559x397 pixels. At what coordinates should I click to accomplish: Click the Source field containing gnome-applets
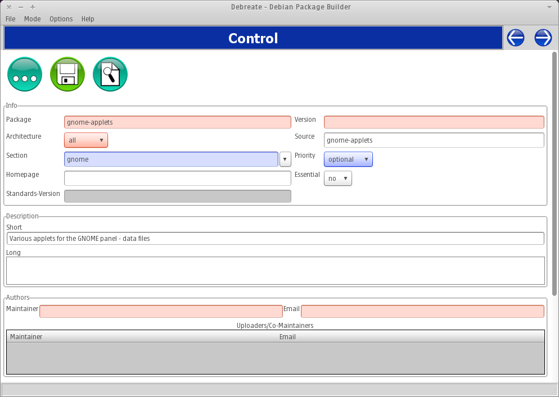[434, 140]
